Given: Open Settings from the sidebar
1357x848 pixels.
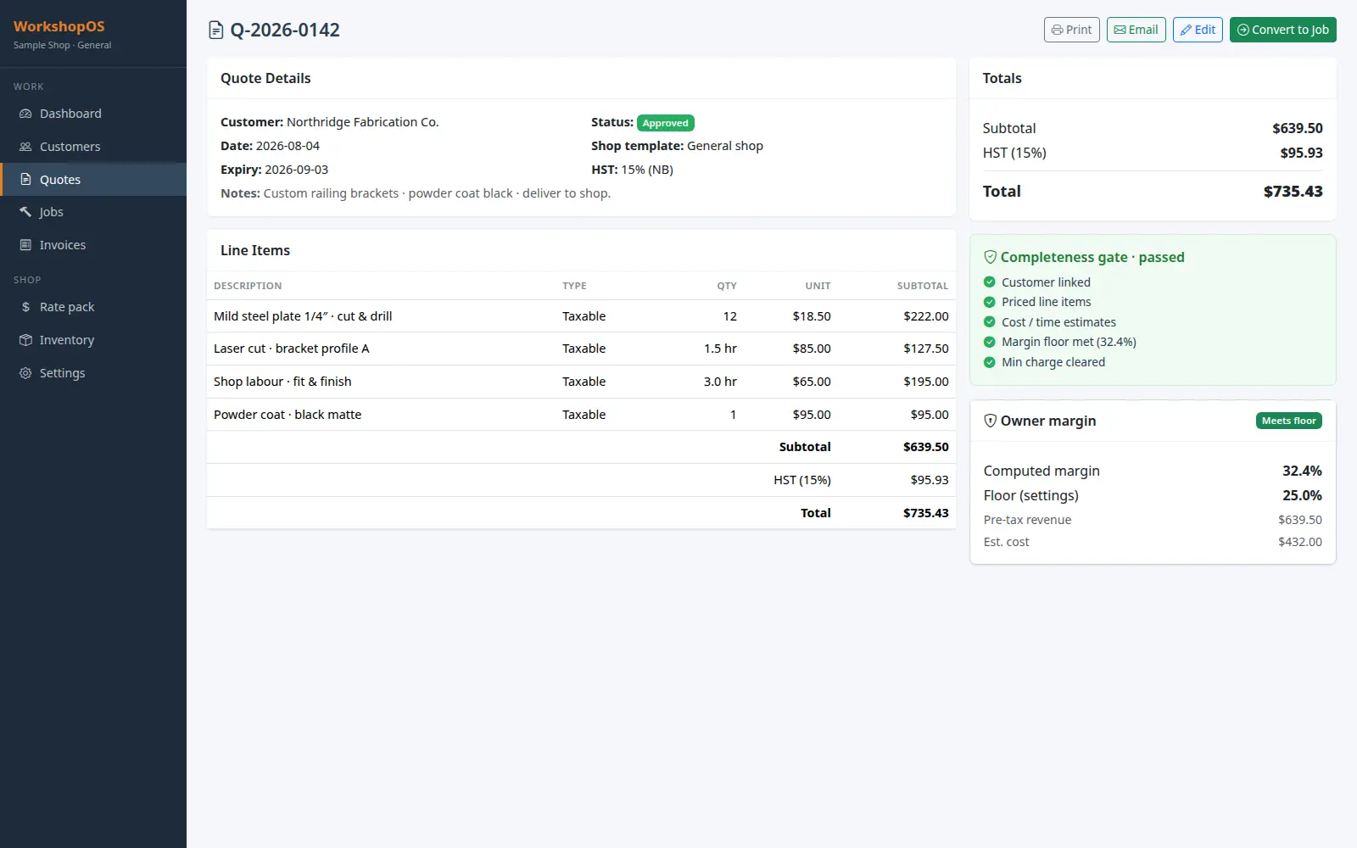Looking at the screenshot, I should [x=93, y=373].
